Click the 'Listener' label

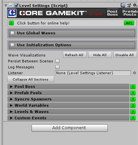pos(16,73)
